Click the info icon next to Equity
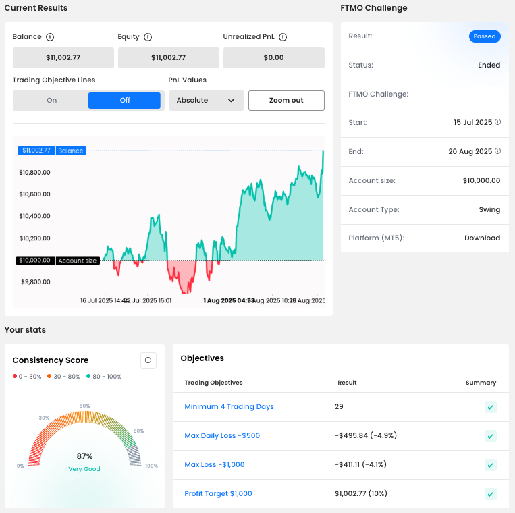Screen dimensions: 515x513 tap(148, 37)
